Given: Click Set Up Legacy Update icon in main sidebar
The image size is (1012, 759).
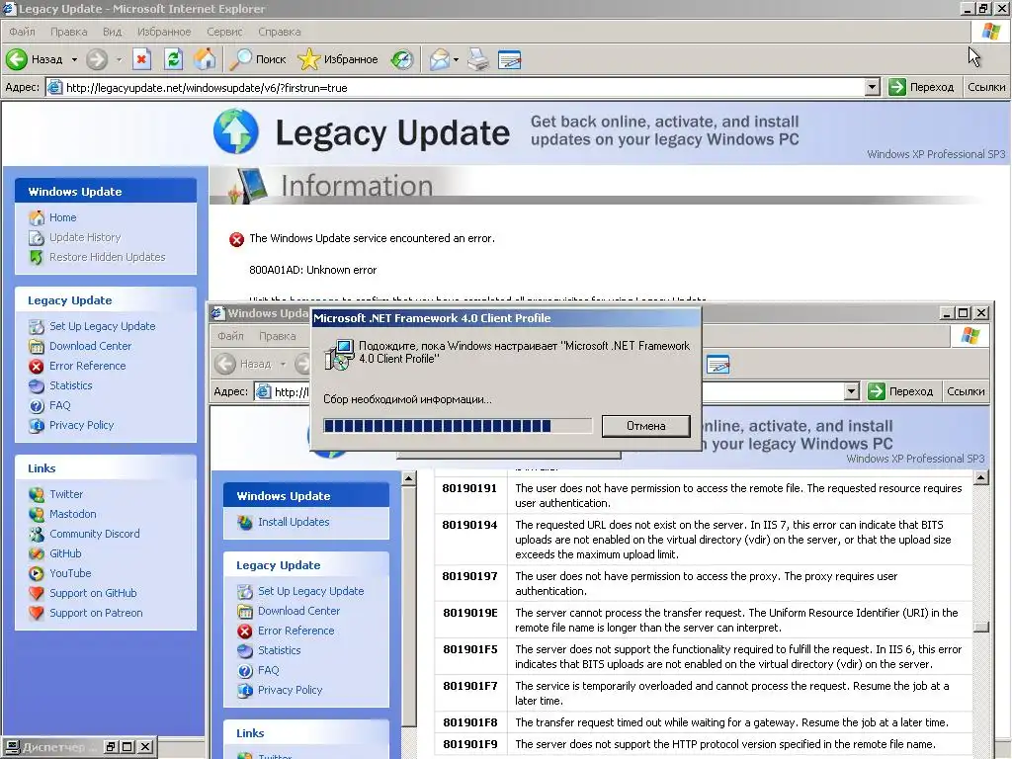Looking at the screenshot, I should point(37,326).
